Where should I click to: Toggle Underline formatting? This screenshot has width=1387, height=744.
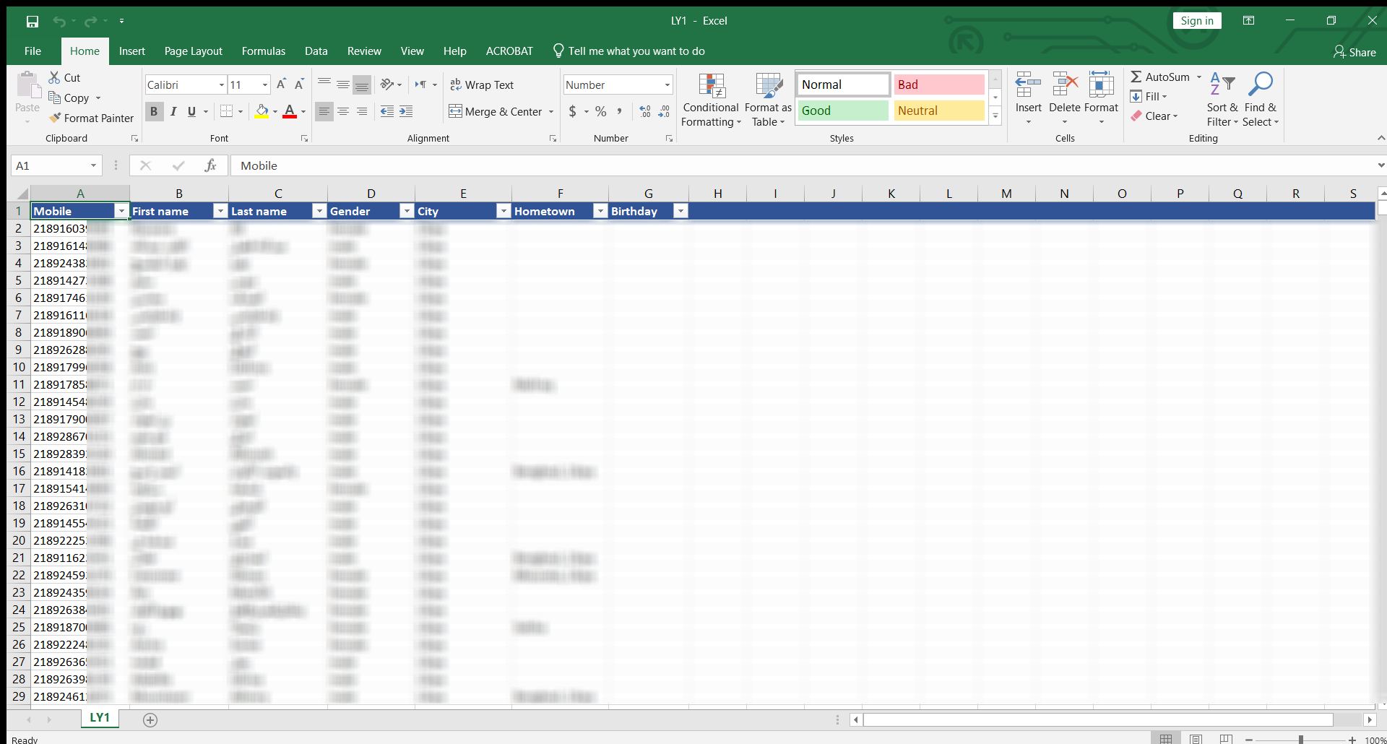pyautogui.click(x=191, y=111)
